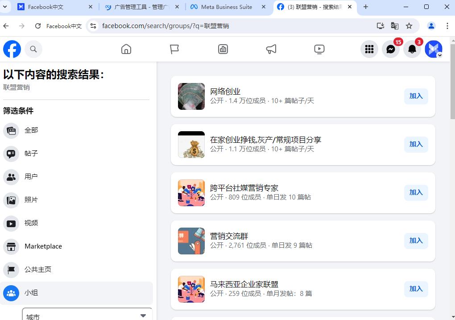Click the address bar URL field
455x320 pixels.
click(236, 26)
